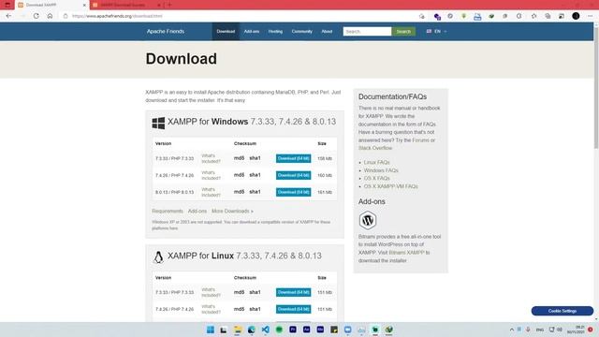Image resolution: width=599 pixels, height=337 pixels.
Task: Open the Requirements link under Windows table
Action: coord(168,211)
